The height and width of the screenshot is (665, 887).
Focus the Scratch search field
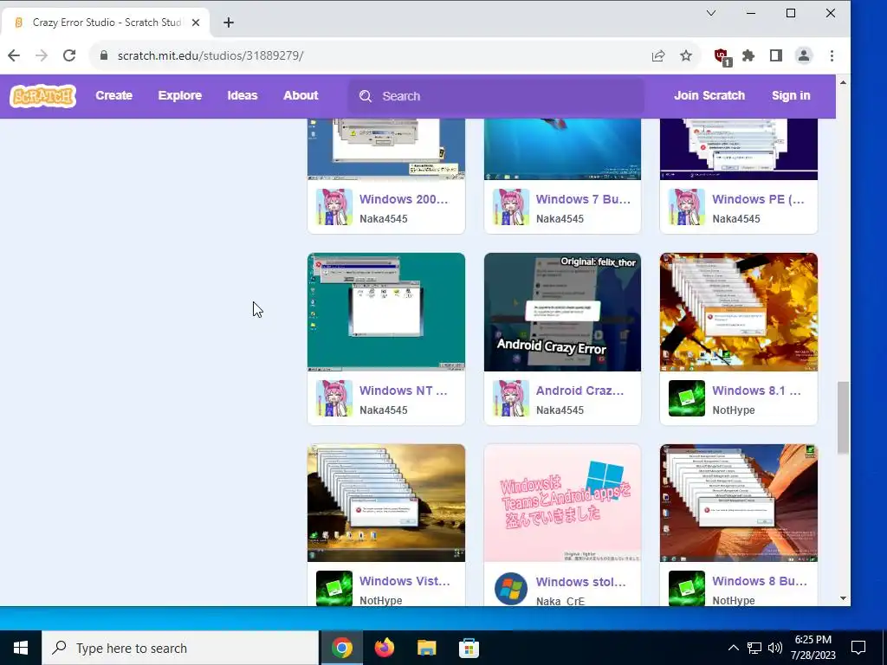[x=495, y=96]
